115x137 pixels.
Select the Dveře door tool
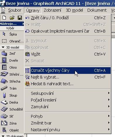[12, 61]
